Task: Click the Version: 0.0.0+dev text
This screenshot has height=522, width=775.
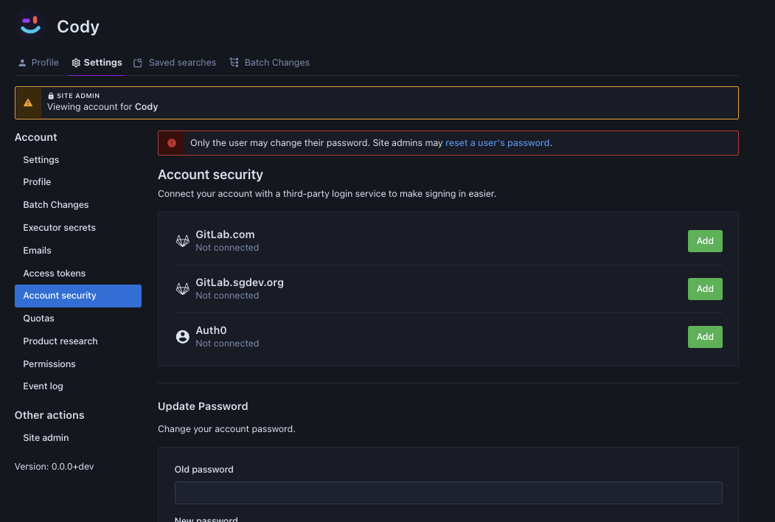Action: click(x=55, y=467)
